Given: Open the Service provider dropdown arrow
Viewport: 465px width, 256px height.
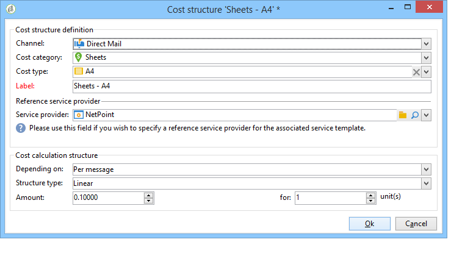Looking at the screenshot, I should pos(427,115).
